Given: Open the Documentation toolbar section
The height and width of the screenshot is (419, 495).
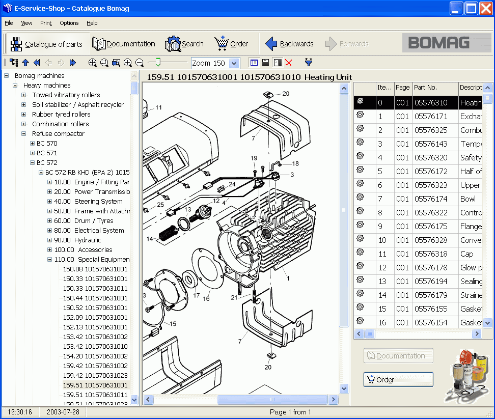Looking at the screenshot, I should click(124, 44).
